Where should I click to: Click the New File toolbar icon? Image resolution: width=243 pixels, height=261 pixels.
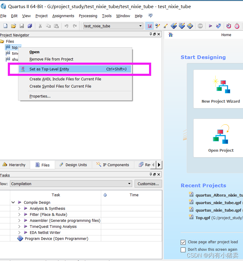[x=5, y=26]
